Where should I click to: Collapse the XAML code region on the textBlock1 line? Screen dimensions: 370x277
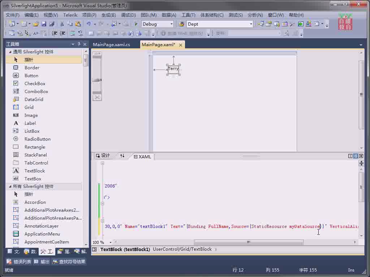(x=102, y=221)
